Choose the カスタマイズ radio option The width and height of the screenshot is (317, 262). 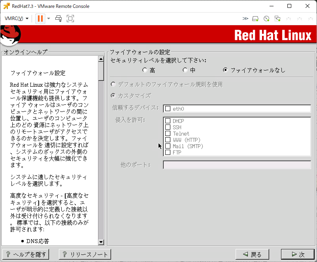click(113, 95)
